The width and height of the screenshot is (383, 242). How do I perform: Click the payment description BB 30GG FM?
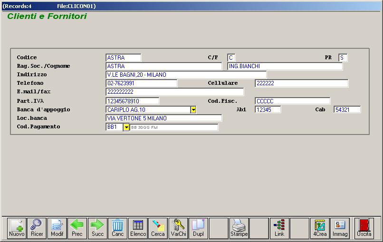pyautogui.click(x=174, y=127)
